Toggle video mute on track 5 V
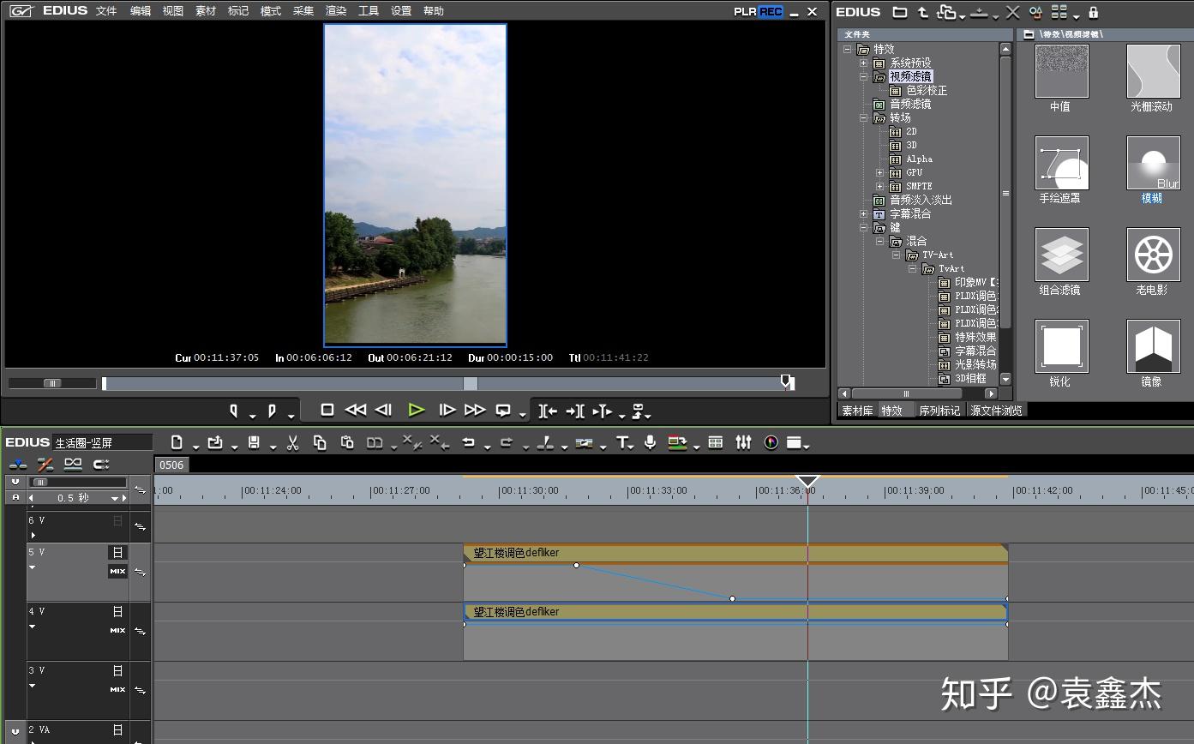Viewport: 1194px width, 744px height. [x=117, y=553]
